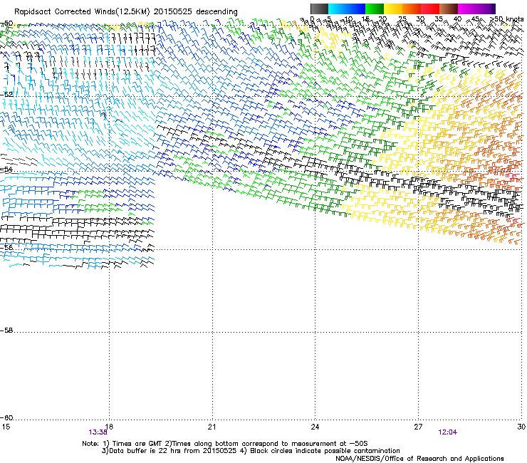Click the note 'Times are GMT' line
Viewport: 527px width, 463px height.
tap(225, 444)
